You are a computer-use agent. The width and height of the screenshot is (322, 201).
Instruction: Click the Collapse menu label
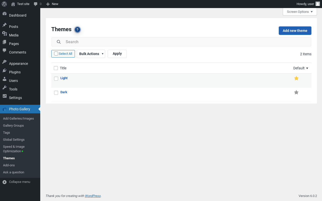pos(20,182)
